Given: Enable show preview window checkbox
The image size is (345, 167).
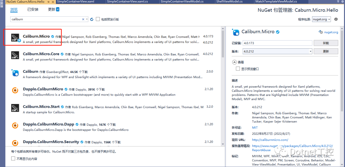Looking at the screenshot, I should [238, 68].
